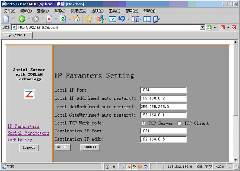Click the red Z logo icon
Screen dimensions: 240x171
pos(29,94)
